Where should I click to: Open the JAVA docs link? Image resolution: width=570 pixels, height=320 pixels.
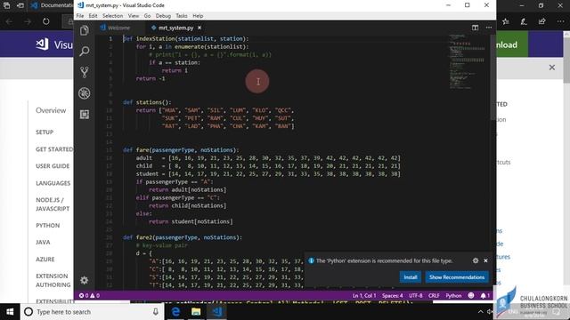coord(43,242)
